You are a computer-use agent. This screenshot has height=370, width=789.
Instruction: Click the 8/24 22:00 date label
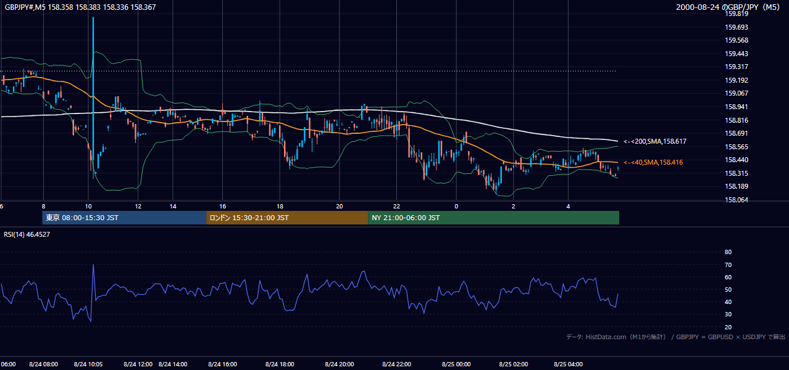(397, 364)
